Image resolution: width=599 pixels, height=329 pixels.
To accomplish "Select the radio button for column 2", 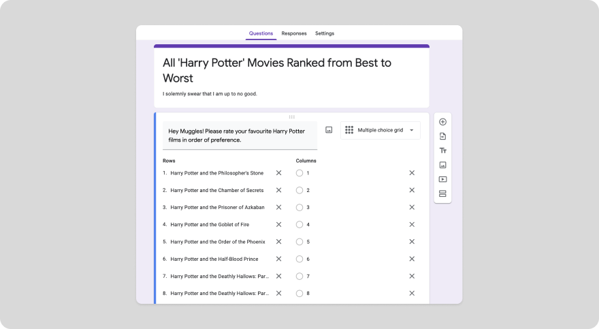I will [x=299, y=190].
